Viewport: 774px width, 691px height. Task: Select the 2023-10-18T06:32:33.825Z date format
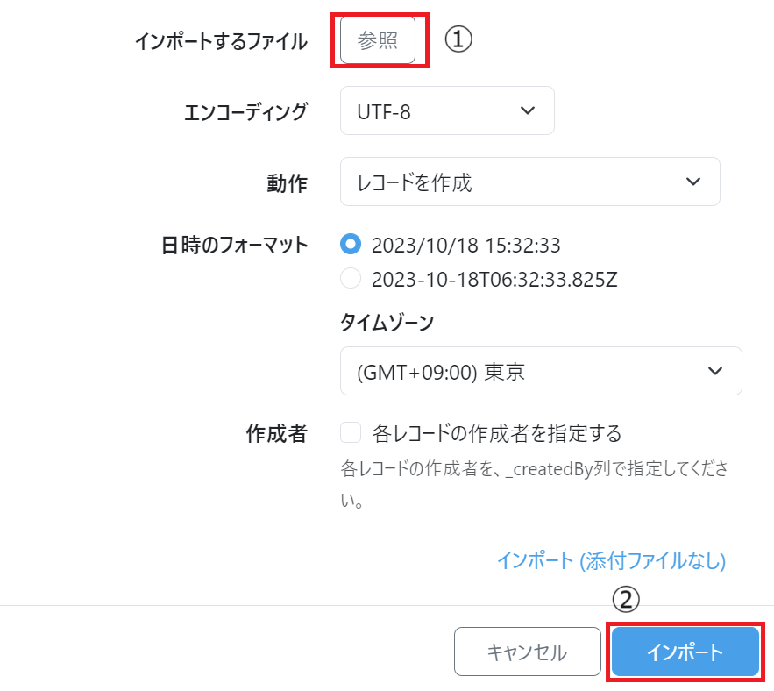point(351,278)
